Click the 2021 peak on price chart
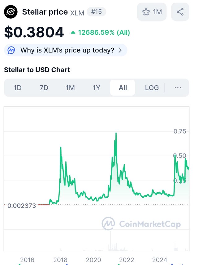Screen dimensions: 198x265 click(116, 133)
